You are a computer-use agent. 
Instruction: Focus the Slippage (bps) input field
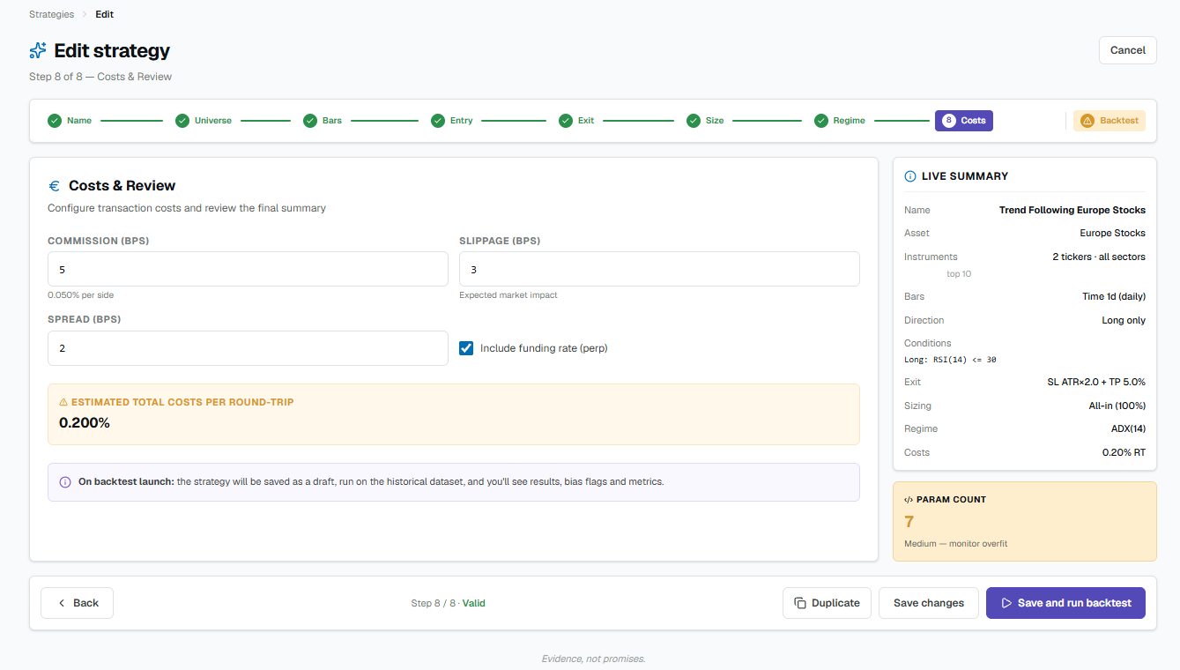[659, 269]
